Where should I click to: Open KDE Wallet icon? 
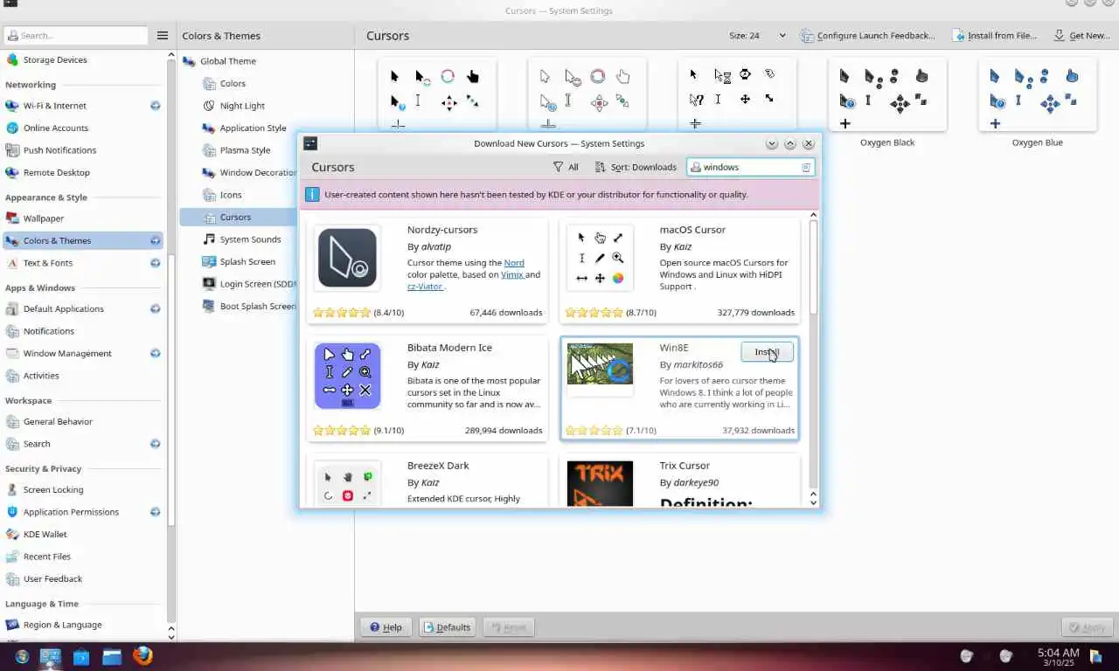(12, 534)
